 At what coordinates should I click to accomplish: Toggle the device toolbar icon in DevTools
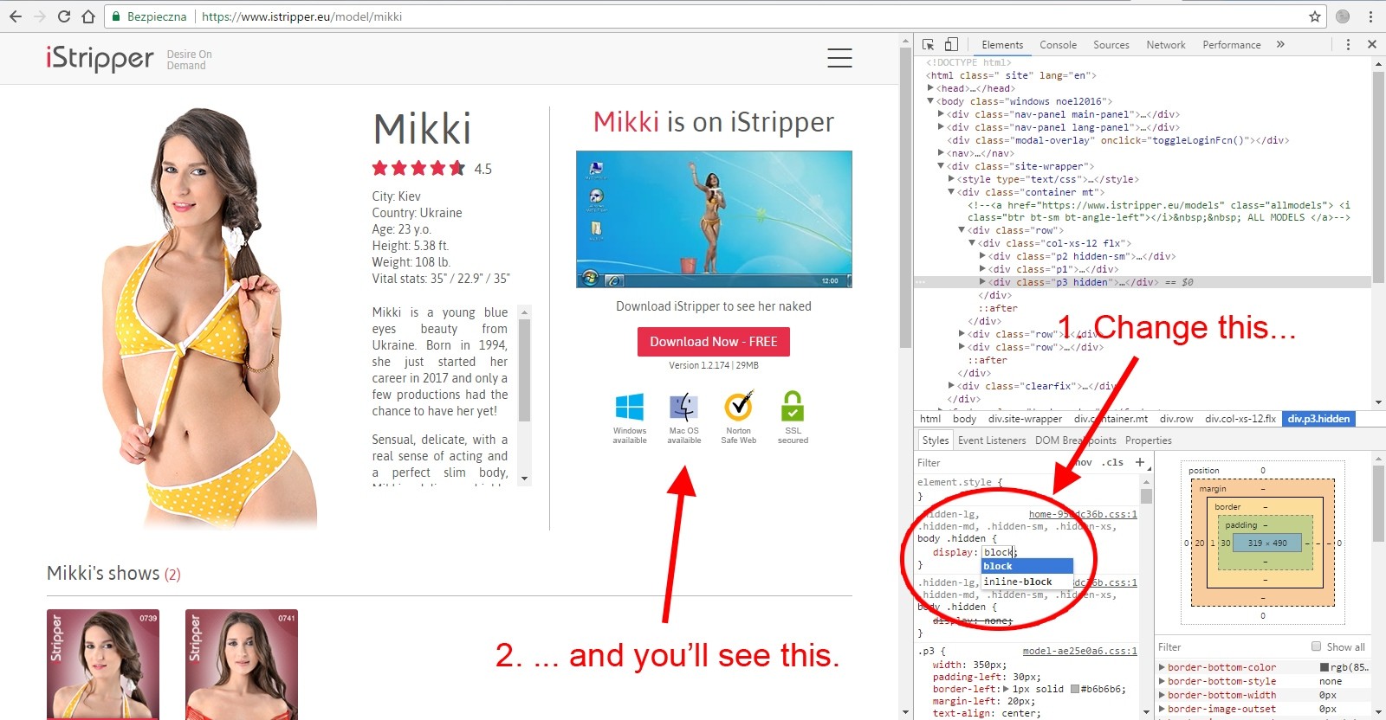[x=951, y=44]
